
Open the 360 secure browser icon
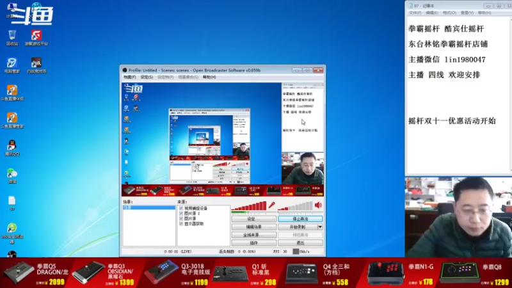[x=12, y=232]
